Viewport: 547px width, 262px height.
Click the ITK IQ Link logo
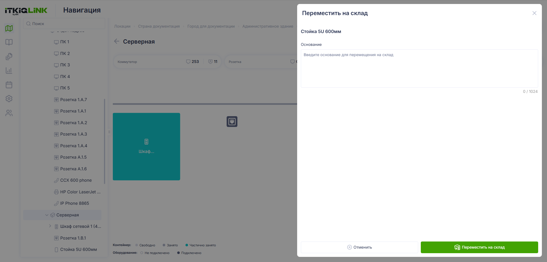[26, 11]
